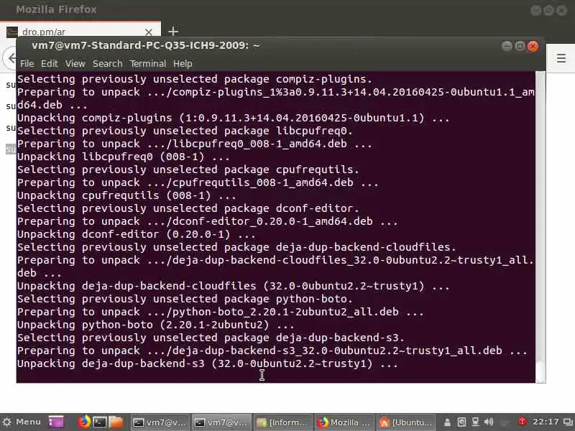Open the terminal View menu
Viewport: 575px width, 431px height.
[x=75, y=64]
